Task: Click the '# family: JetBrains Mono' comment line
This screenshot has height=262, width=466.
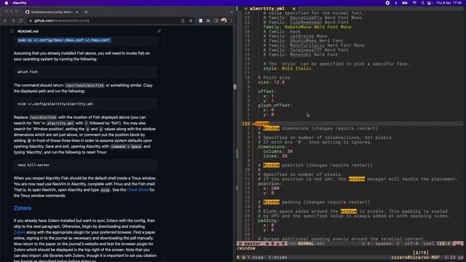Action: coord(295,36)
